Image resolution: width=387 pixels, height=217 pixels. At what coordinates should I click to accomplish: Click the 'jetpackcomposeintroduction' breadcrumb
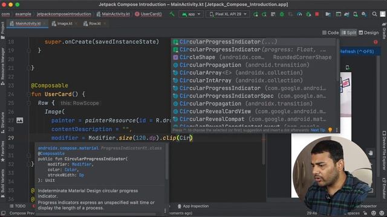pos(64,14)
